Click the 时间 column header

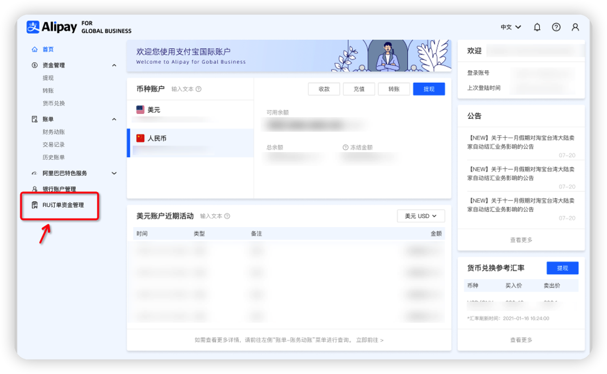pos(142,234)
